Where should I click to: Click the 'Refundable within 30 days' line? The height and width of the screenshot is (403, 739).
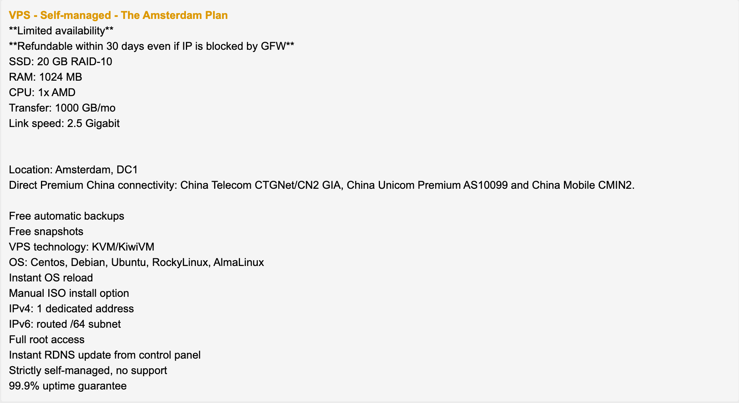(x=152, y=46)
